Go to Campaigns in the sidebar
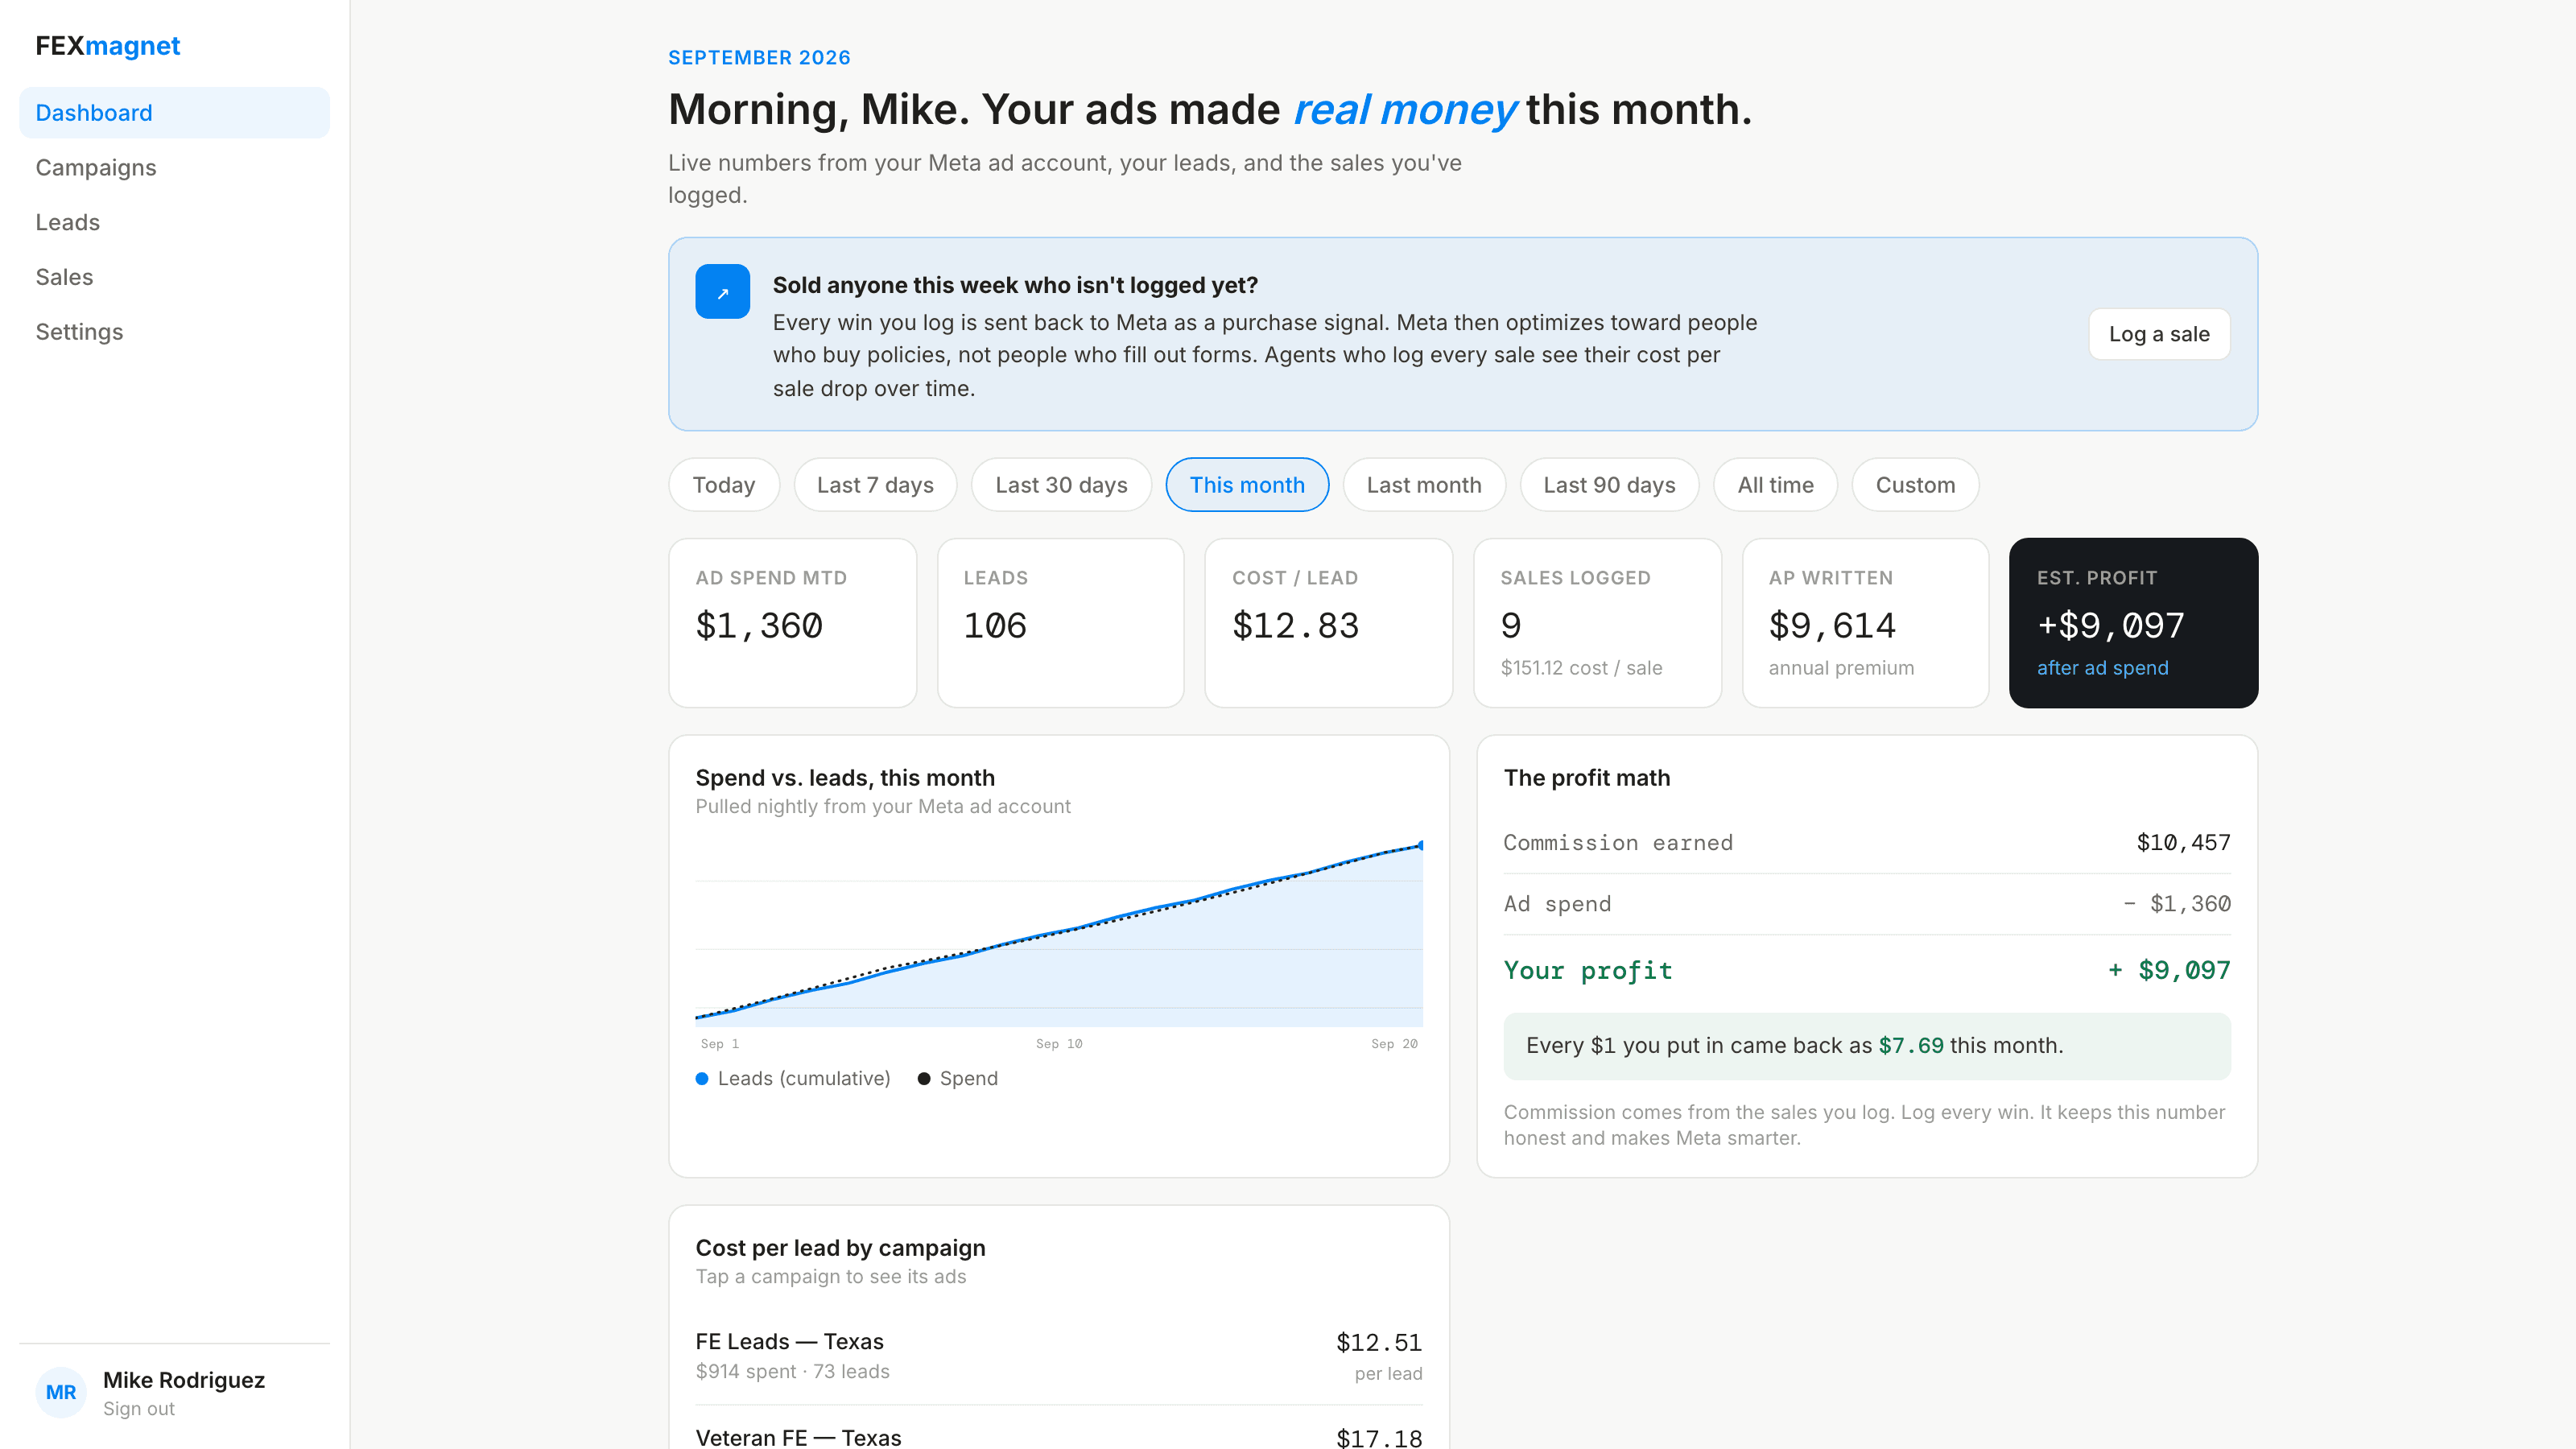Image resolution: width=2576 pixels, height=1449 pixels. click(x=174, y=168)
